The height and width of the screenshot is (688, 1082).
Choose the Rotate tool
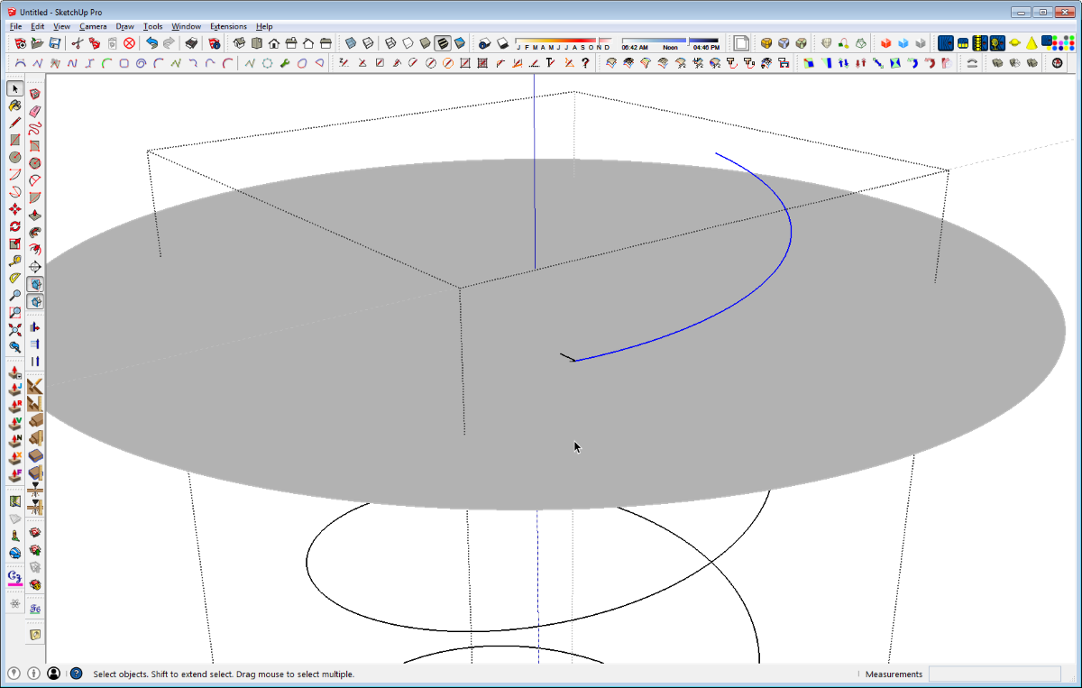click(15, 226)
